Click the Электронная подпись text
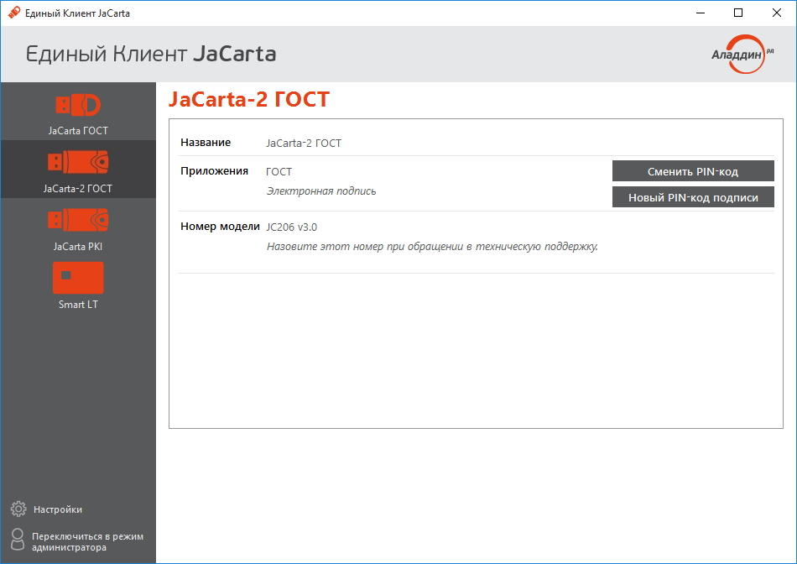This screenshot has width=797, height=564. tap(321, 191)
